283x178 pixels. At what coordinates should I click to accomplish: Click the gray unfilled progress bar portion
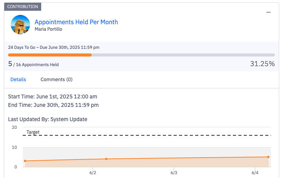(x=183, y=55)
